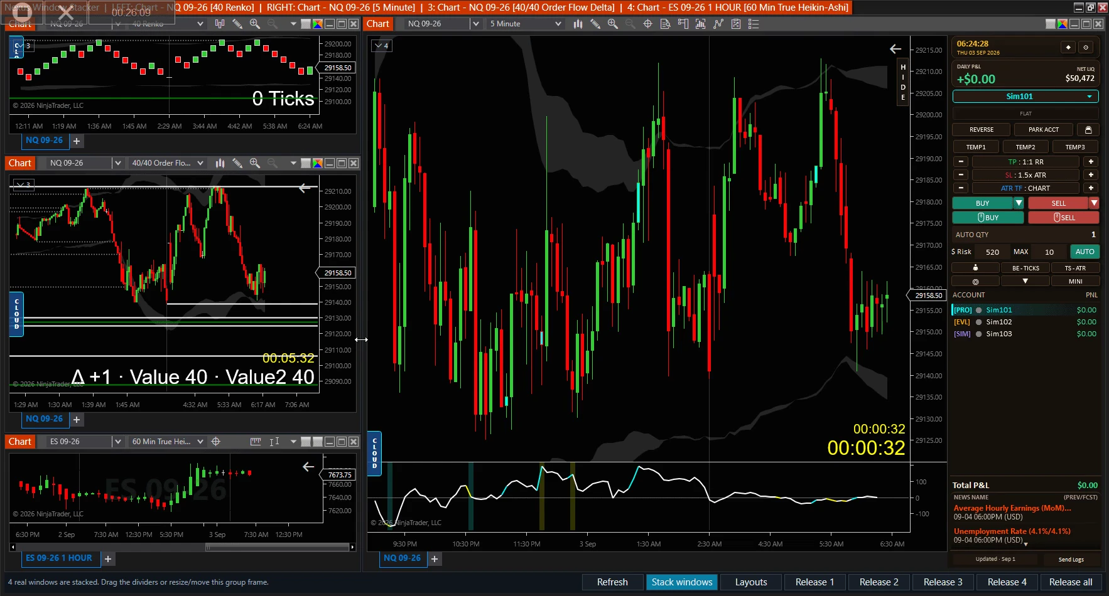1109x596 pixels.
Task: Click link color icon in Renko chart titlebar
Action: pos(318,24)
